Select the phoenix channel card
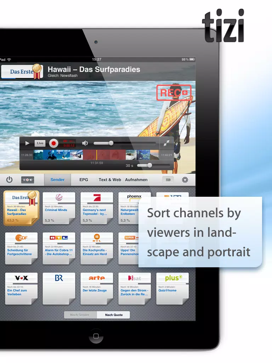This screenshot has height=363, width=272. [x=129, y=208]
